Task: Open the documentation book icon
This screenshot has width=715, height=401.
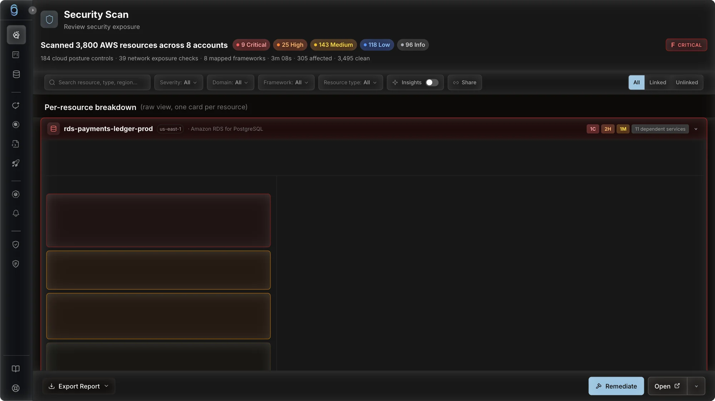Action: tap(16, 369)
